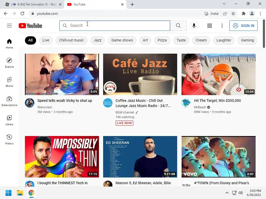The image size is (266, 199).
Task: Open BGM channel avatar
Action: coord(108,103)
